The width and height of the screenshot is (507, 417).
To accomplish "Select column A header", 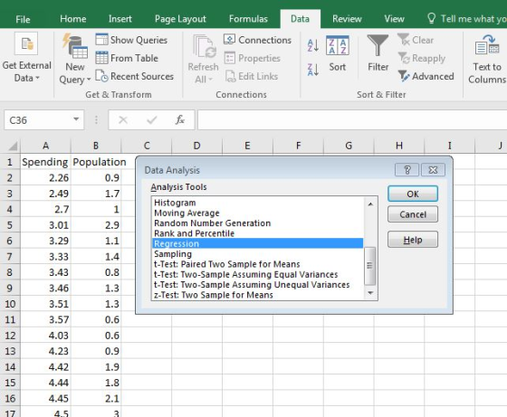I will (45, 146).
